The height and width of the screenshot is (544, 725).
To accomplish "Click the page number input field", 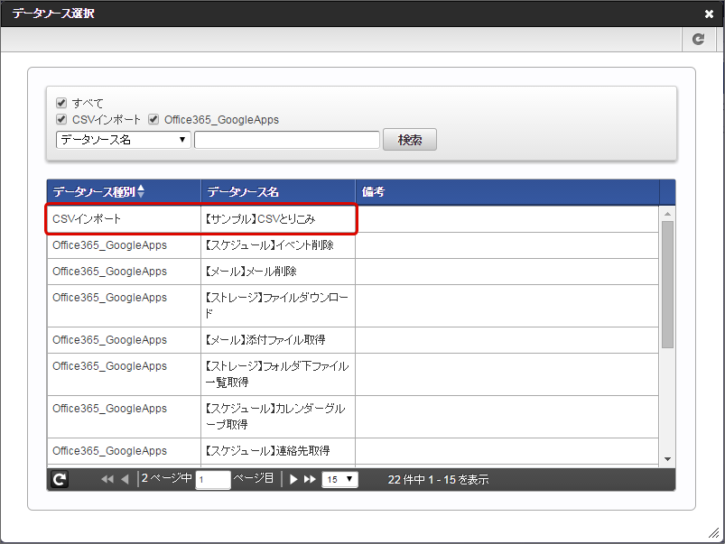I will point(213,480).
